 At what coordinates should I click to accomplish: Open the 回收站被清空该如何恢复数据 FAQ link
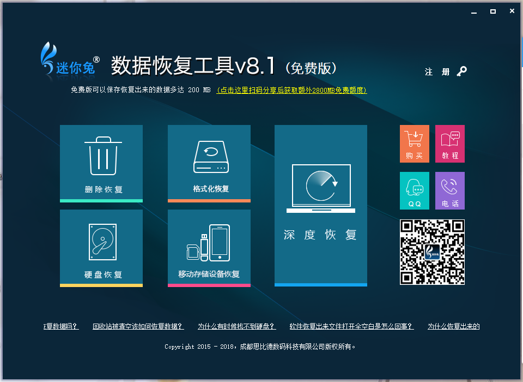[138, 326]
